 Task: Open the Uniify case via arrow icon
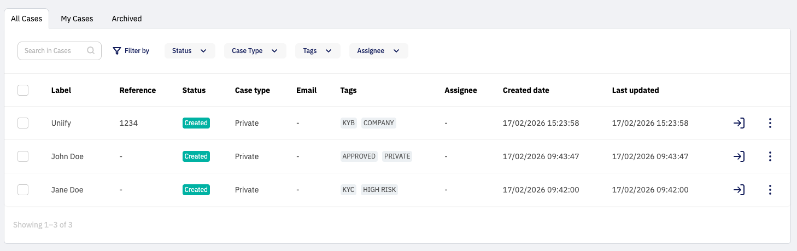739,123
